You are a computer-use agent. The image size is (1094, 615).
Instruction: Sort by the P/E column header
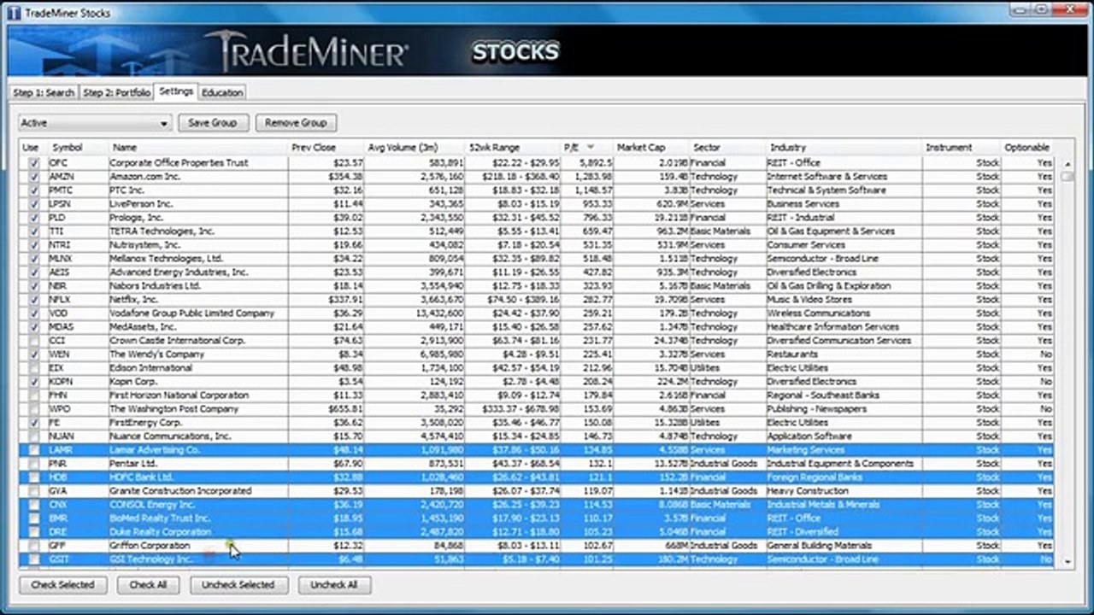tap(586, 148)
